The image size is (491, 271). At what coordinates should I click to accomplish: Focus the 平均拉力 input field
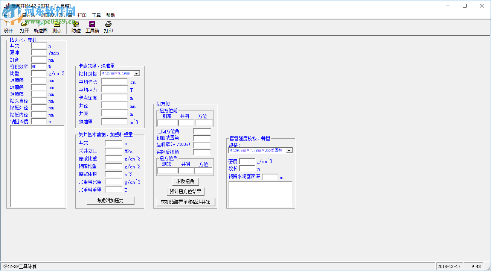(x=114, y=90)
